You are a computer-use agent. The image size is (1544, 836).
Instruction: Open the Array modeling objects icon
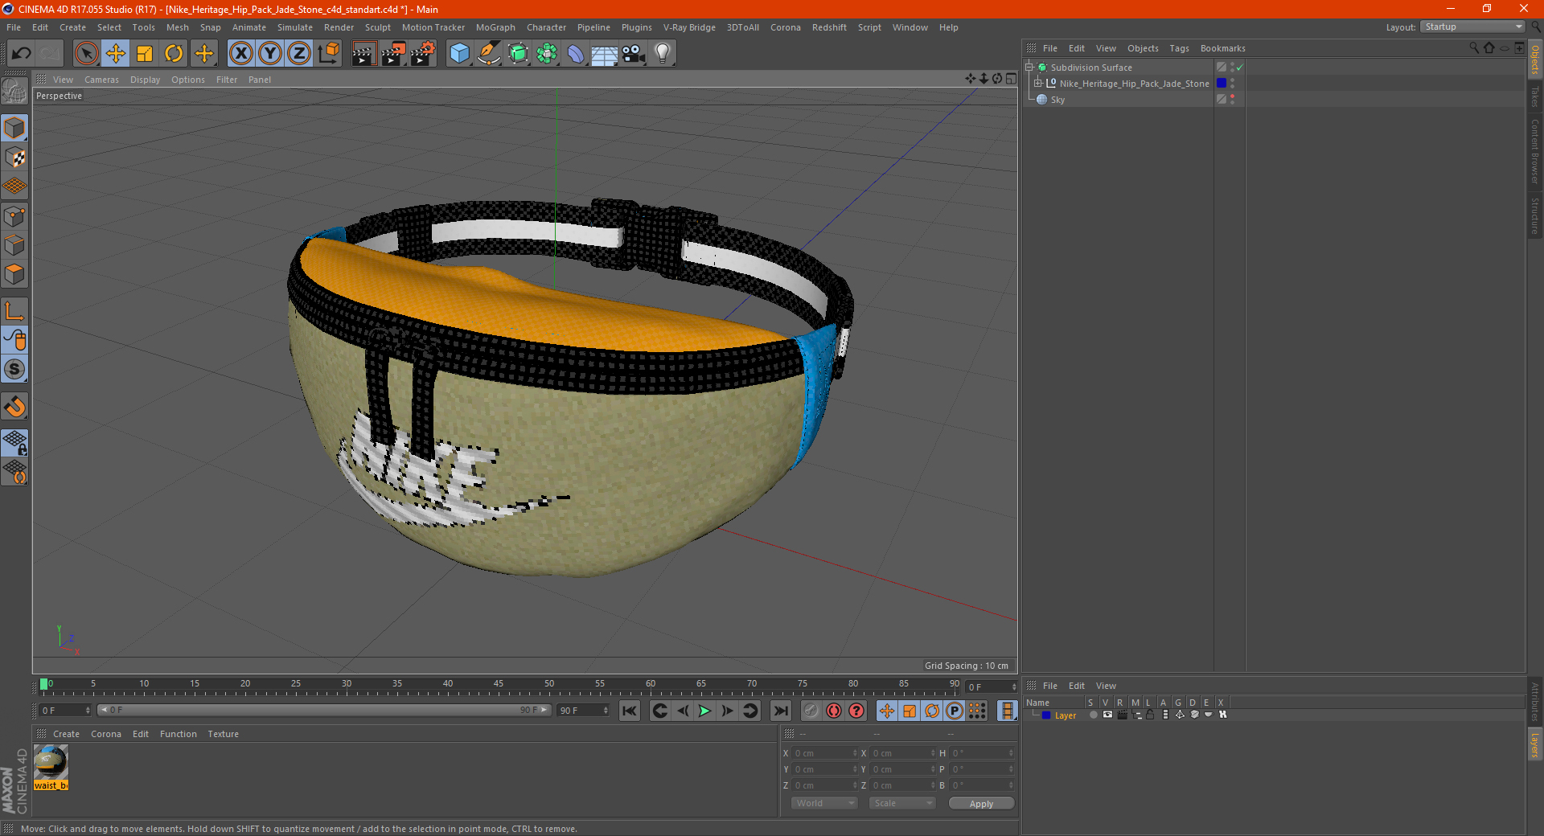point(547,54)
